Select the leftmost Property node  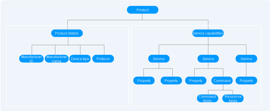144,81
